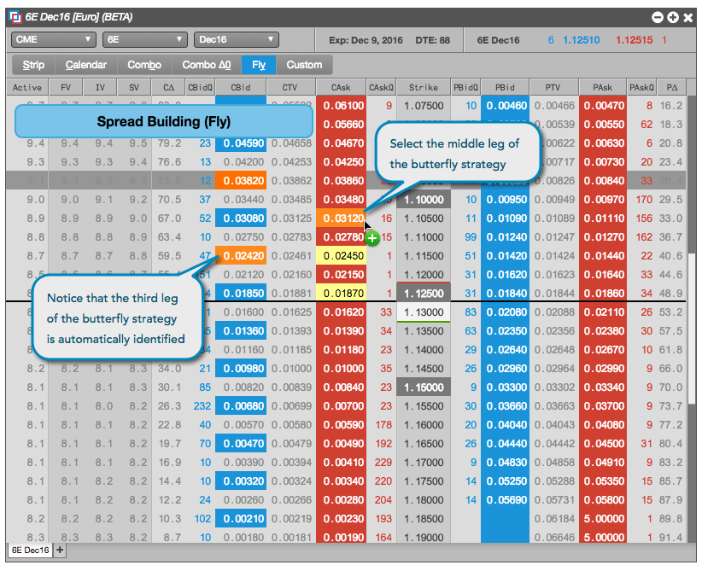Select the Calendar strategy tab
Image resolution: width=702 pixels, height=571 pixels.
tap(86, 65)
